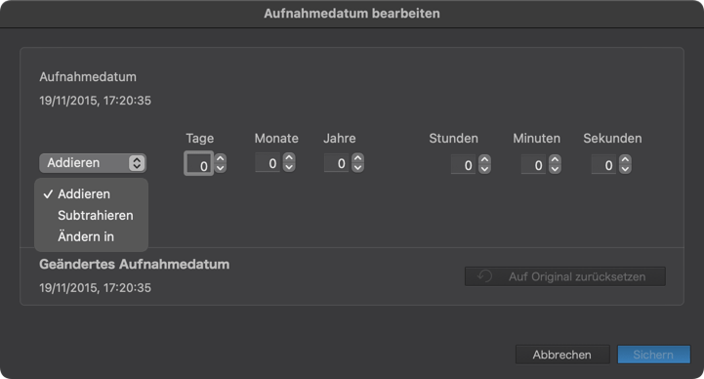The height and width of the screenshot is (379, 704).
Task: Focus the Tage number field
Action: click(198, 164)
